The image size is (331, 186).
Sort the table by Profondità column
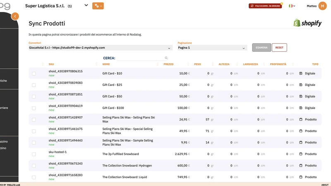coord(278,64)
